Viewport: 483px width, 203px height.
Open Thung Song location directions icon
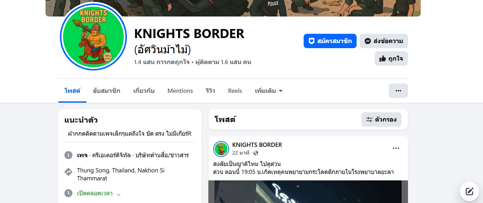pos(68,172)
